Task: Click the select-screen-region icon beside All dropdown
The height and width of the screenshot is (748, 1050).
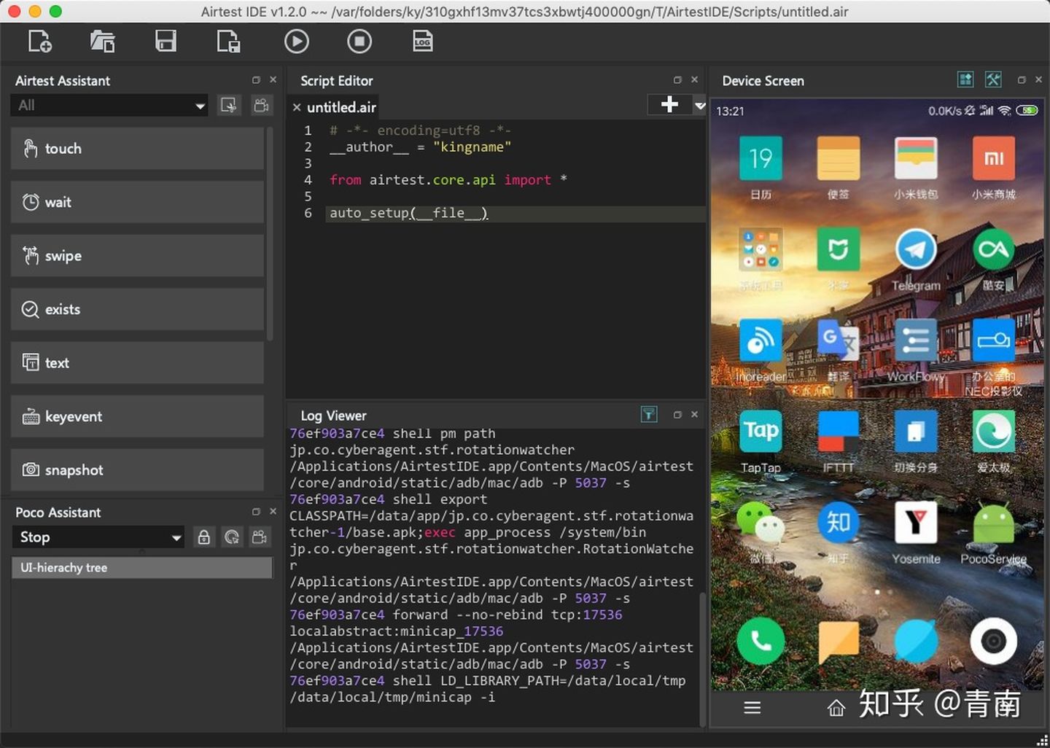Action: (229, 105)
